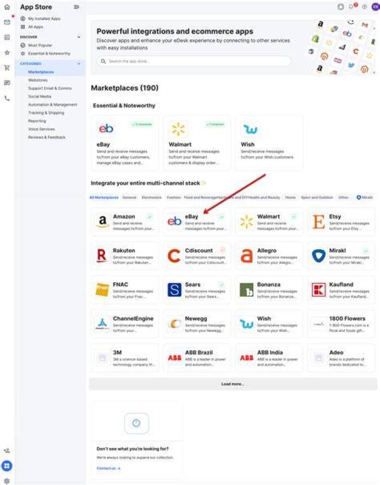Open Tracking & Shipping category
Screen dimensions: 380x485
tap(46, 113)
